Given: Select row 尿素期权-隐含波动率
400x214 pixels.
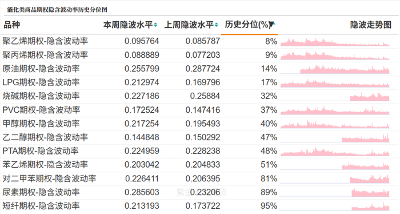Looking at the screenshot, I should pos(199,192).
